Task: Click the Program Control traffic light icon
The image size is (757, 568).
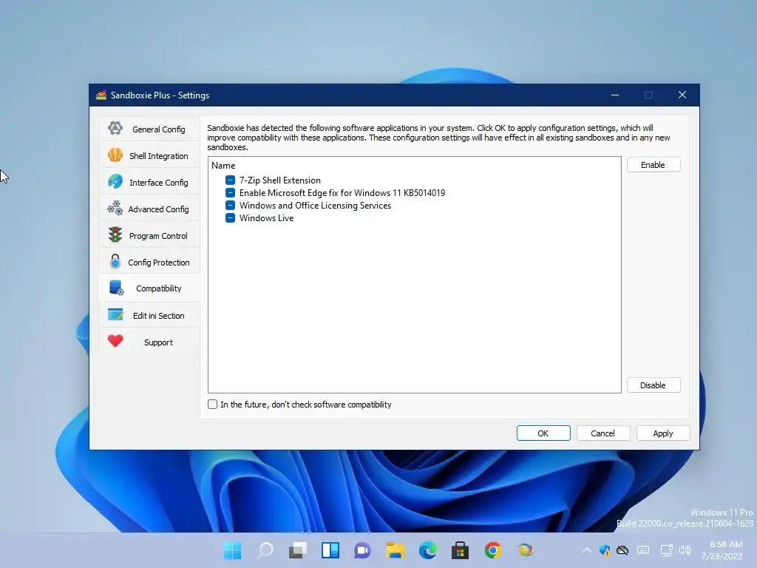Action: [x=115, y=234]
